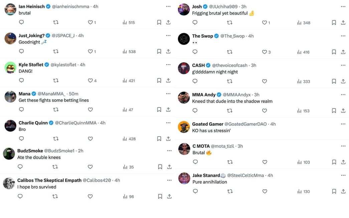This screenshot has width=349, height=218.
Task: Share Jake Stanard's "Pure annihilation" tweet
Action: 343,191
